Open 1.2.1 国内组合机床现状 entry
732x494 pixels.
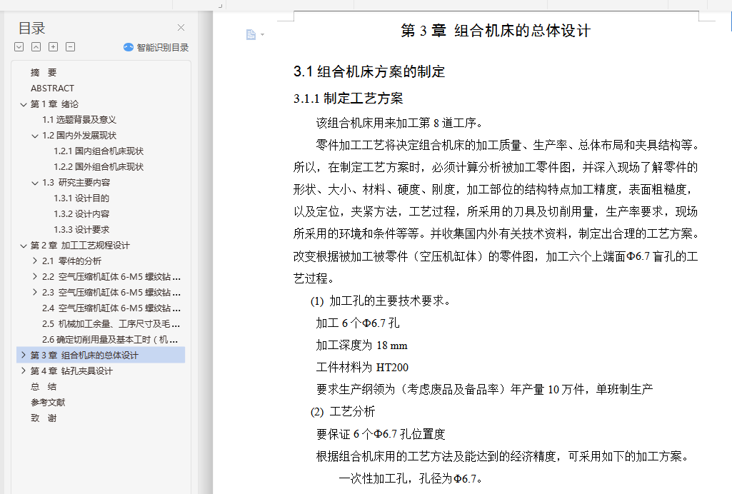click(x=99, y=151)
